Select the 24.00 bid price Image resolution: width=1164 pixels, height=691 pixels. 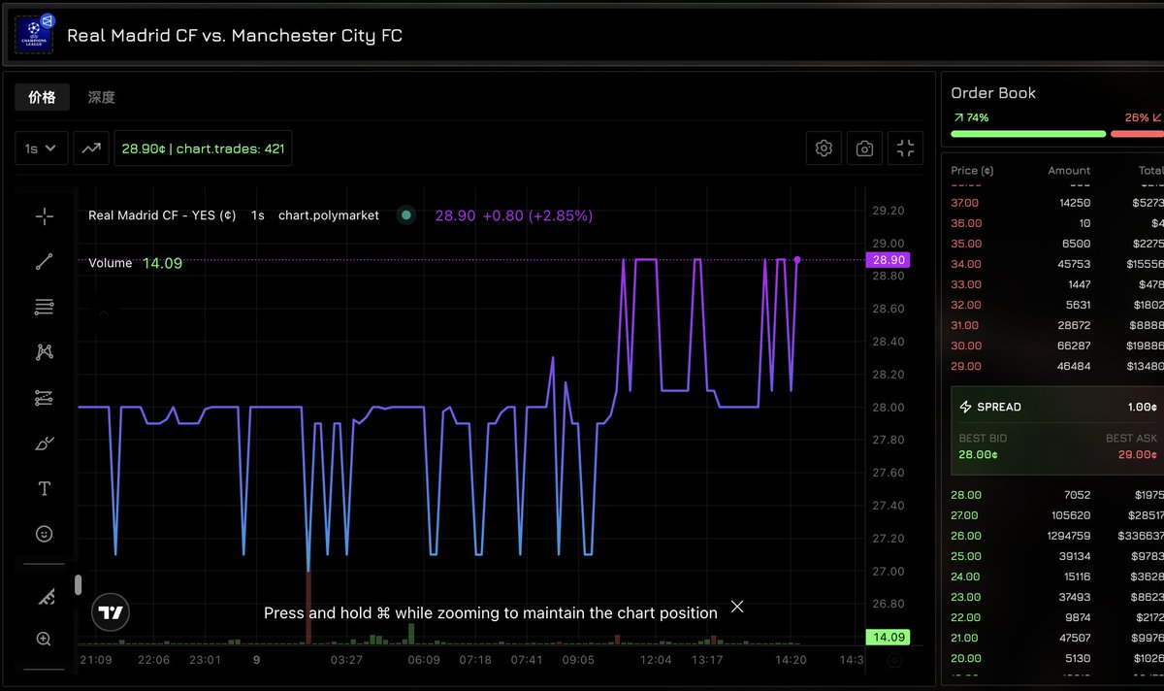coord(966,576)
